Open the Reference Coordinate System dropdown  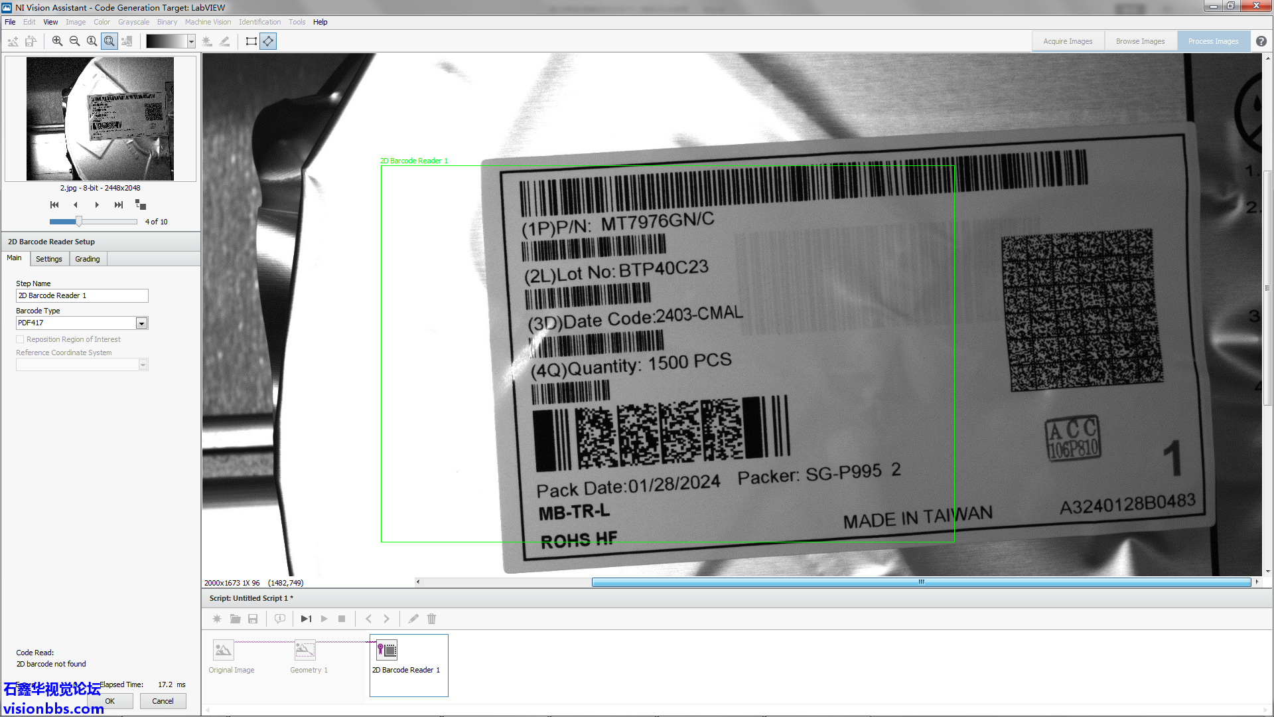(x=143, y=364)
